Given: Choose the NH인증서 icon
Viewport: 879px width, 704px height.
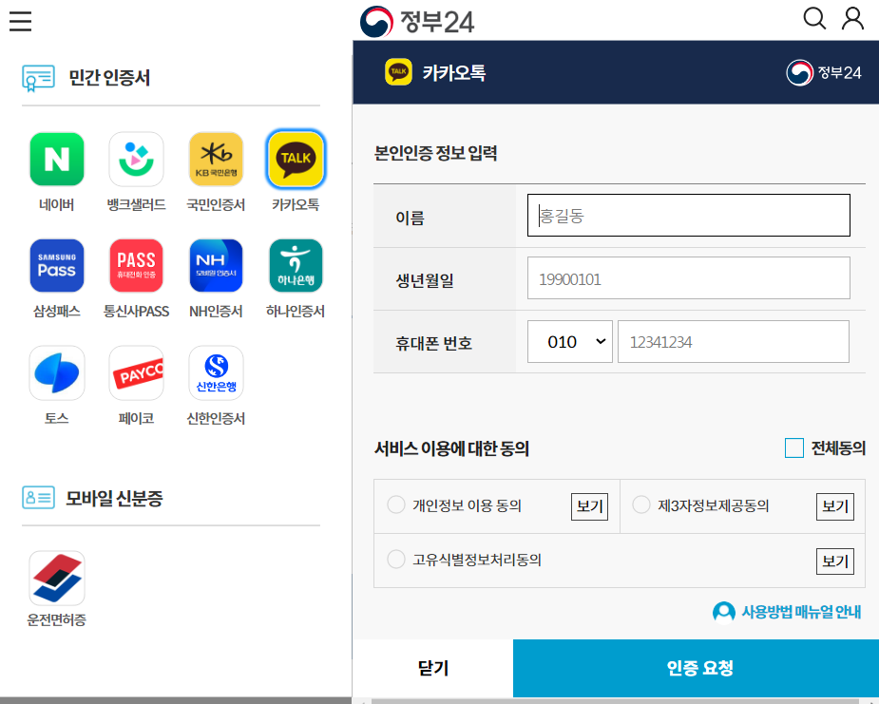Looking at the screenshot, I should click(216, 266).
